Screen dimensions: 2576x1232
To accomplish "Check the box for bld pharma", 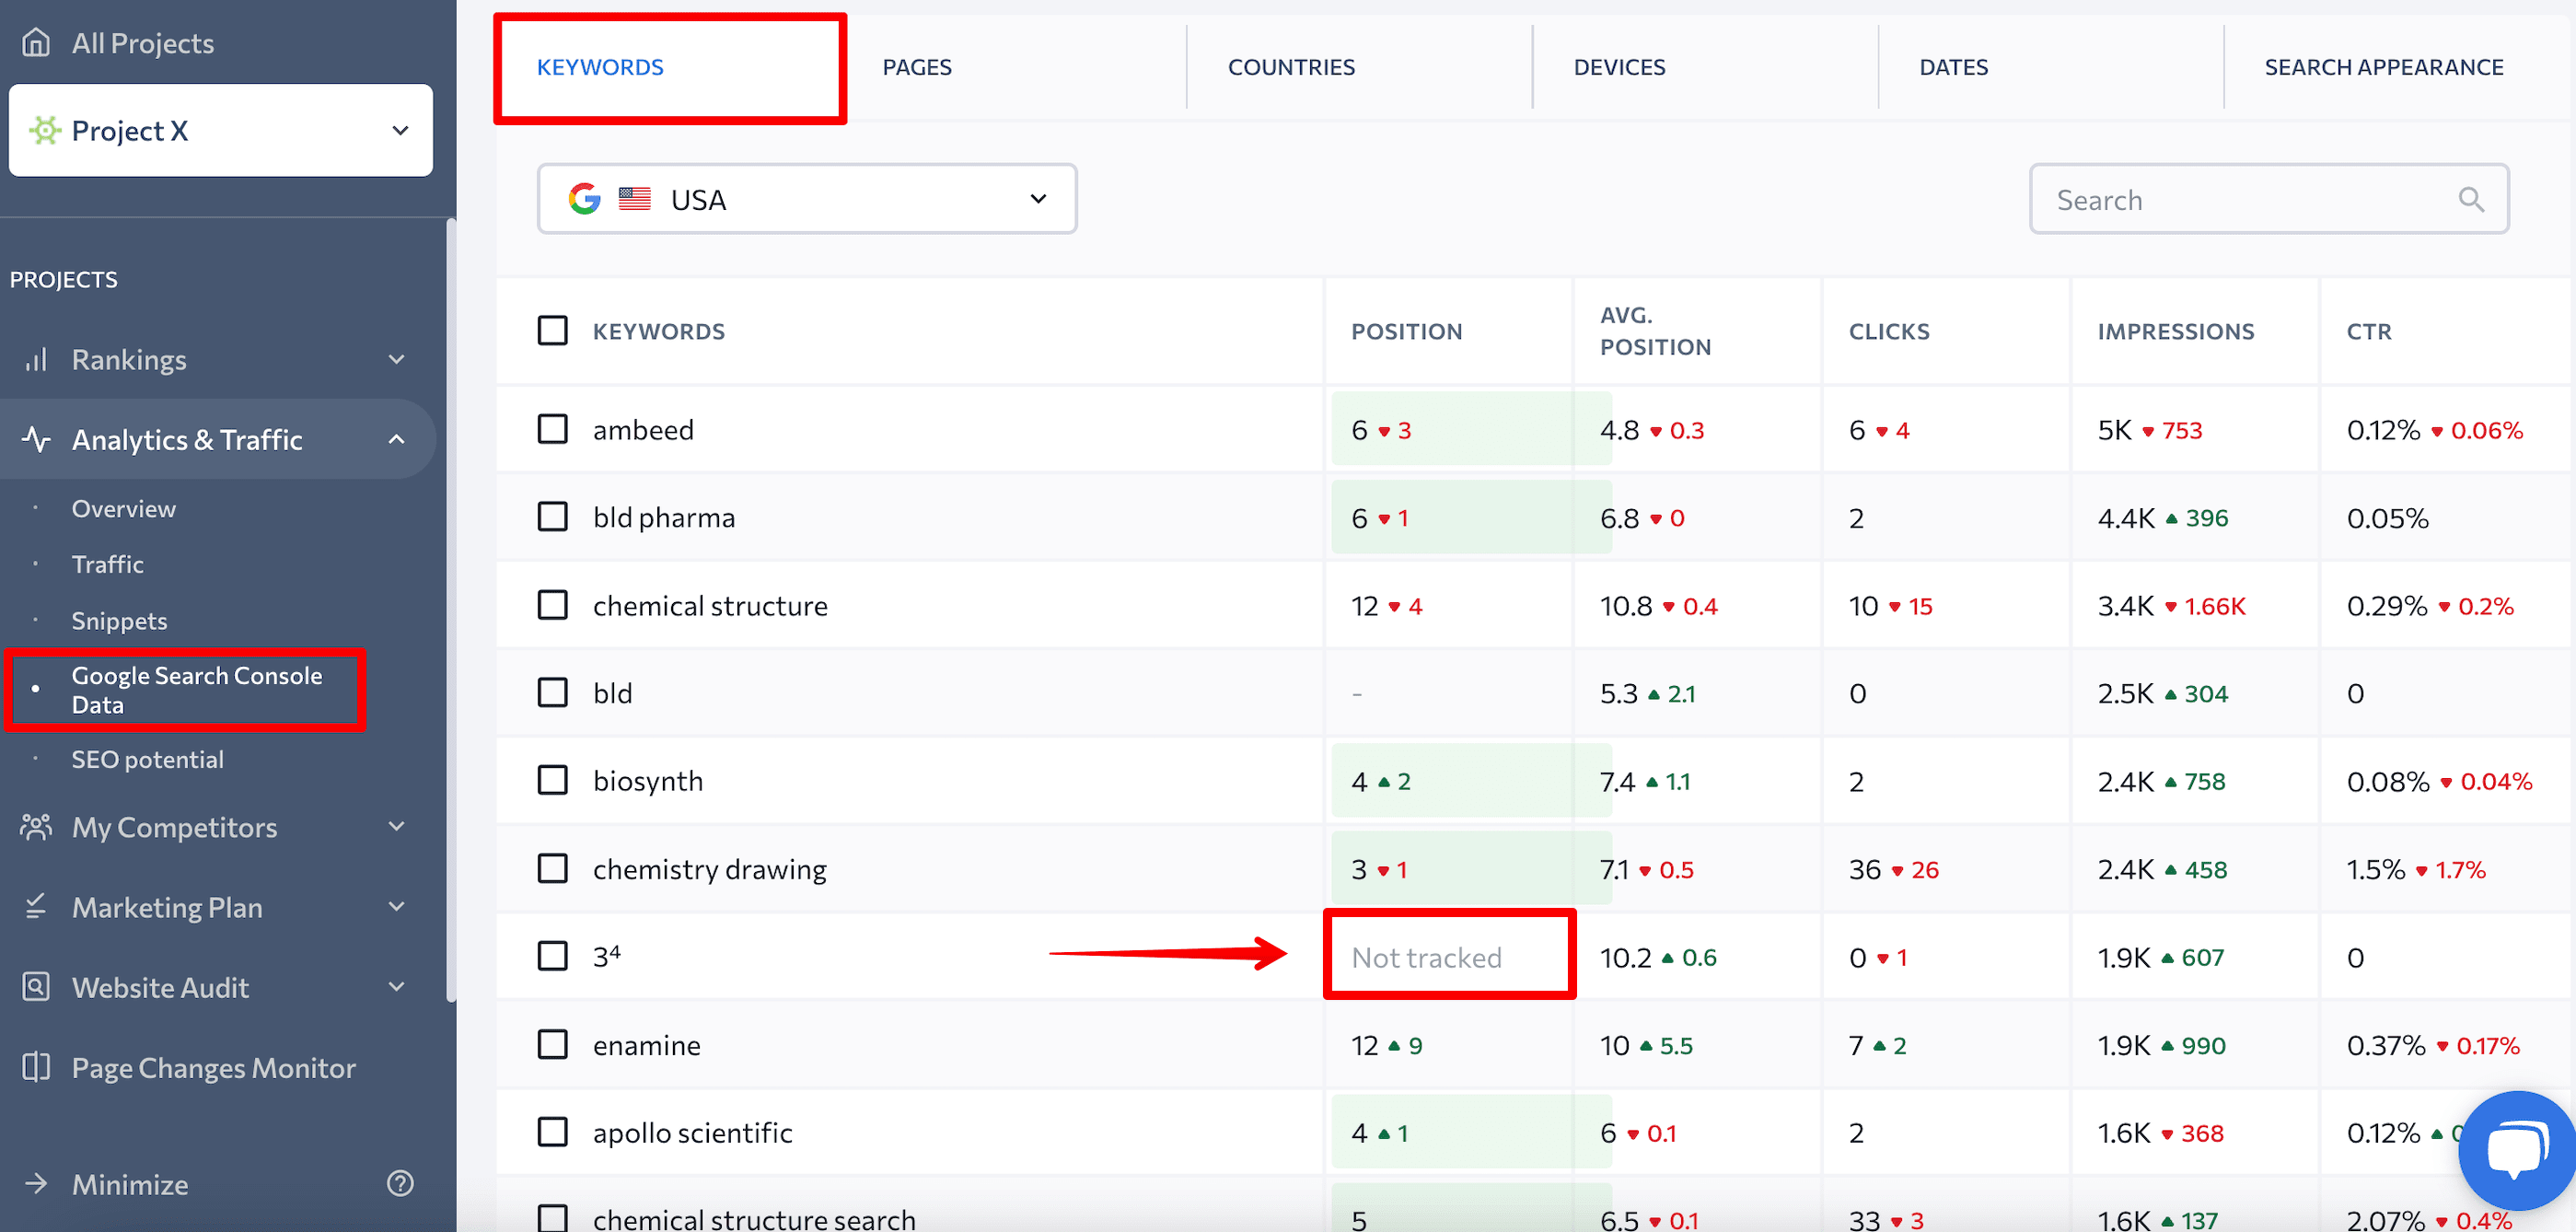I will coord(553,517).
